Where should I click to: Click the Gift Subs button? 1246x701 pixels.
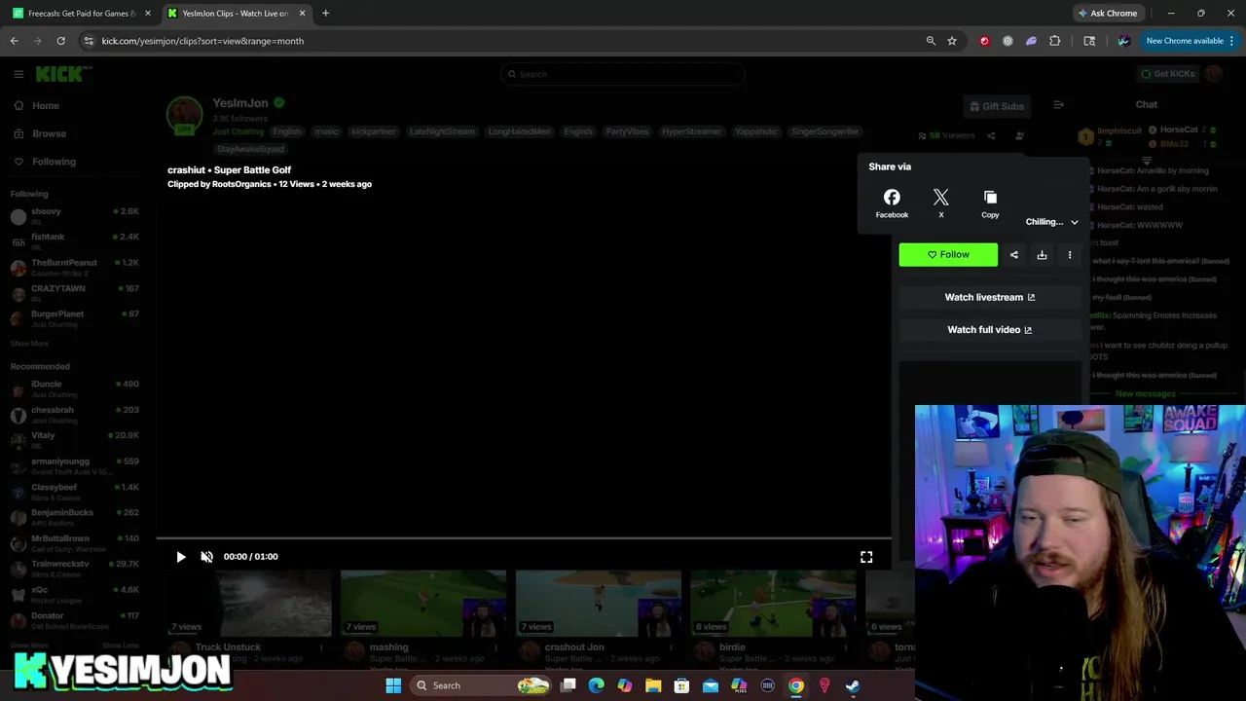click(996, 106)
